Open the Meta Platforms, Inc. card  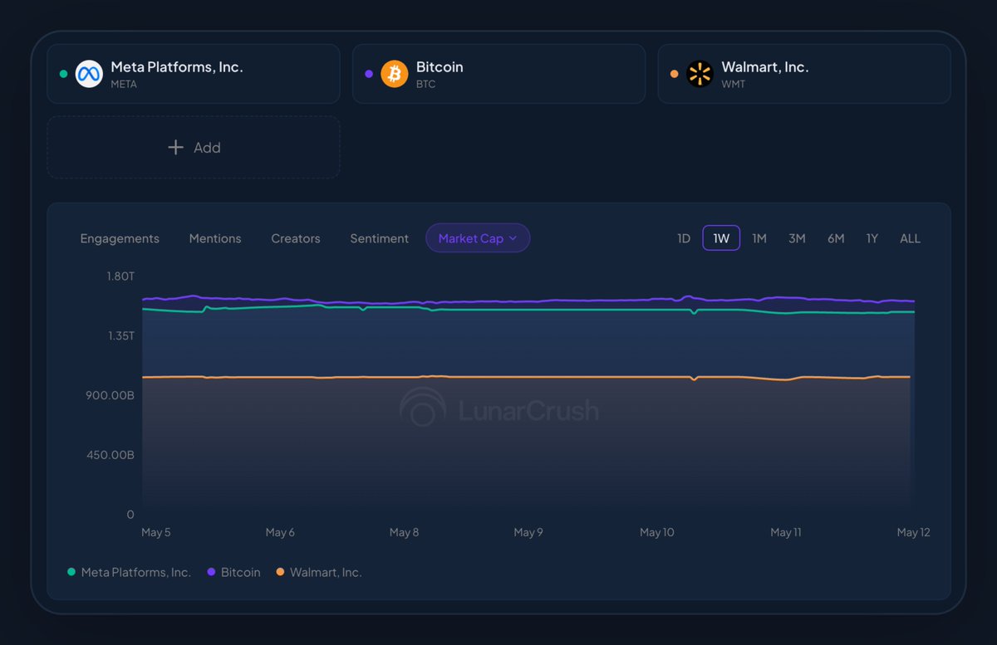[194, 74]
